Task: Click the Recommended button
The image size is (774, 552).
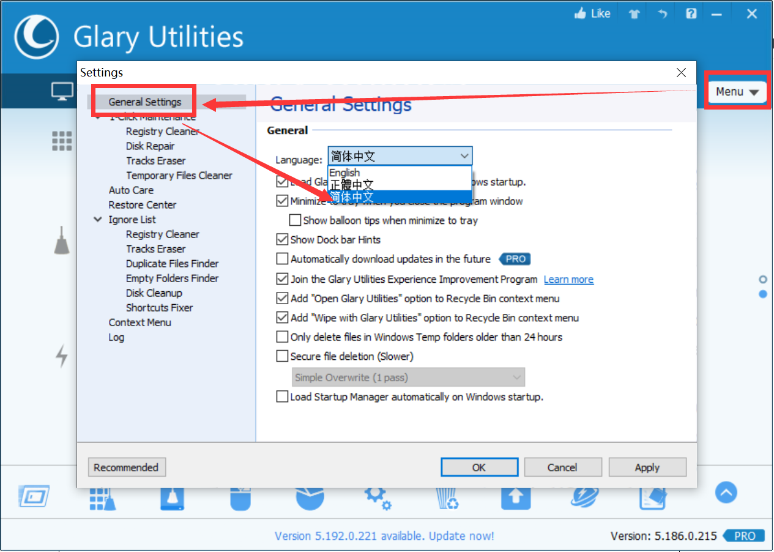Action: [x=127, y=468]
